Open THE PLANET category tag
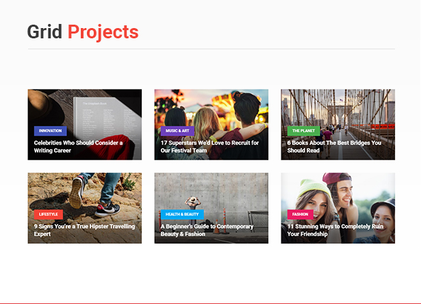Image resolution: width=421 pixels, height=304 pixels. pyautogui.click(x=303, y=131)
